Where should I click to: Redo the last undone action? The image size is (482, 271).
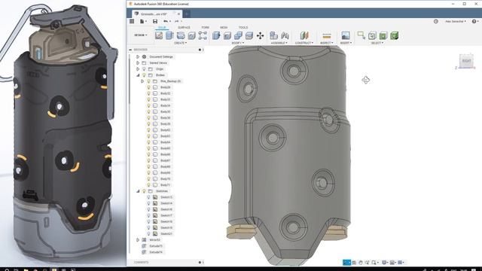(x=177, y=21)
